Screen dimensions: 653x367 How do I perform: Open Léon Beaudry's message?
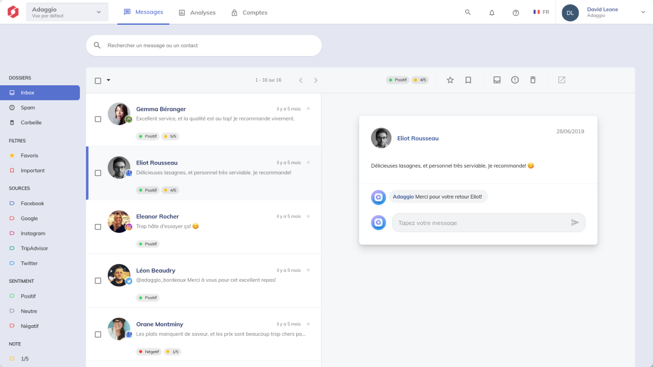click(204, 281)
